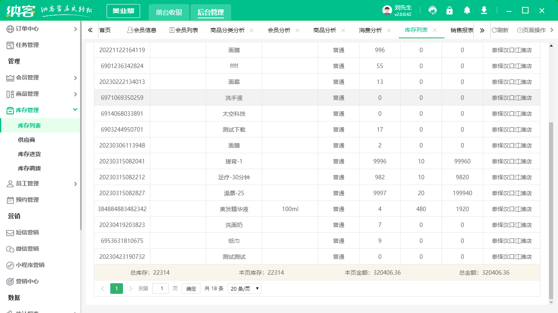This screenshot has width=558, height=313.
Task: Open the notification bell
Action: (467, 11)
